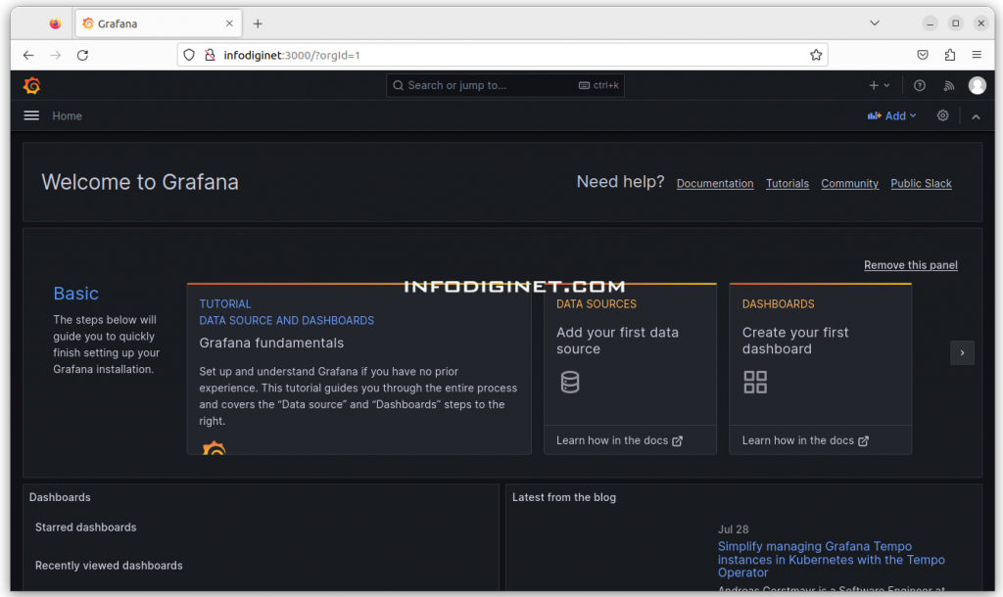Go forward in Firefox
The width and height of the screenshot is (1003, 597).
[x=56, y=55]
